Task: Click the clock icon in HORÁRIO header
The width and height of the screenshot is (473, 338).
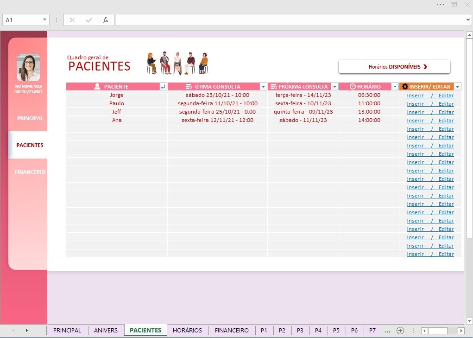Action: coord(353,87)
